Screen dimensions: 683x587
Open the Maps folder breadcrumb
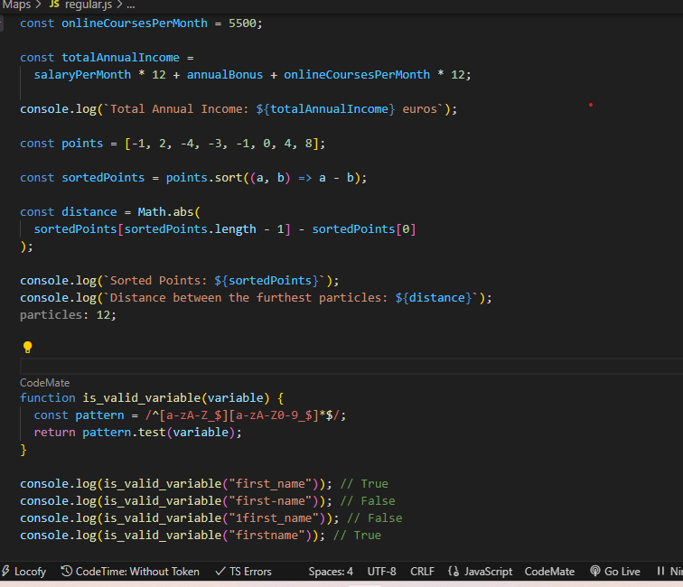pos(17,5)
